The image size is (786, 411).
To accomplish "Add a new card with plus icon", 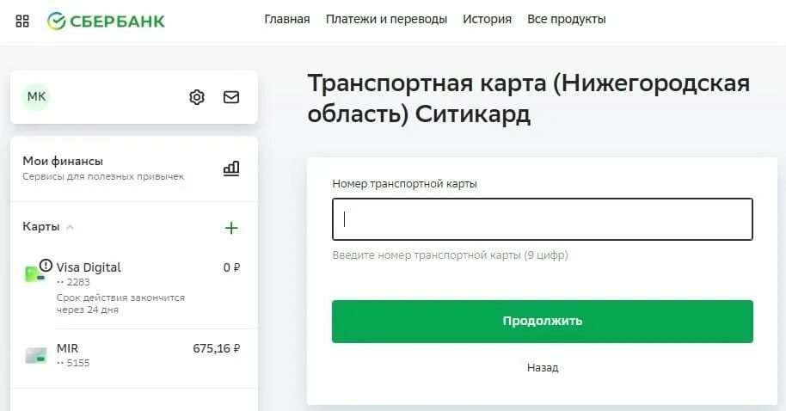I will point(231,228).
